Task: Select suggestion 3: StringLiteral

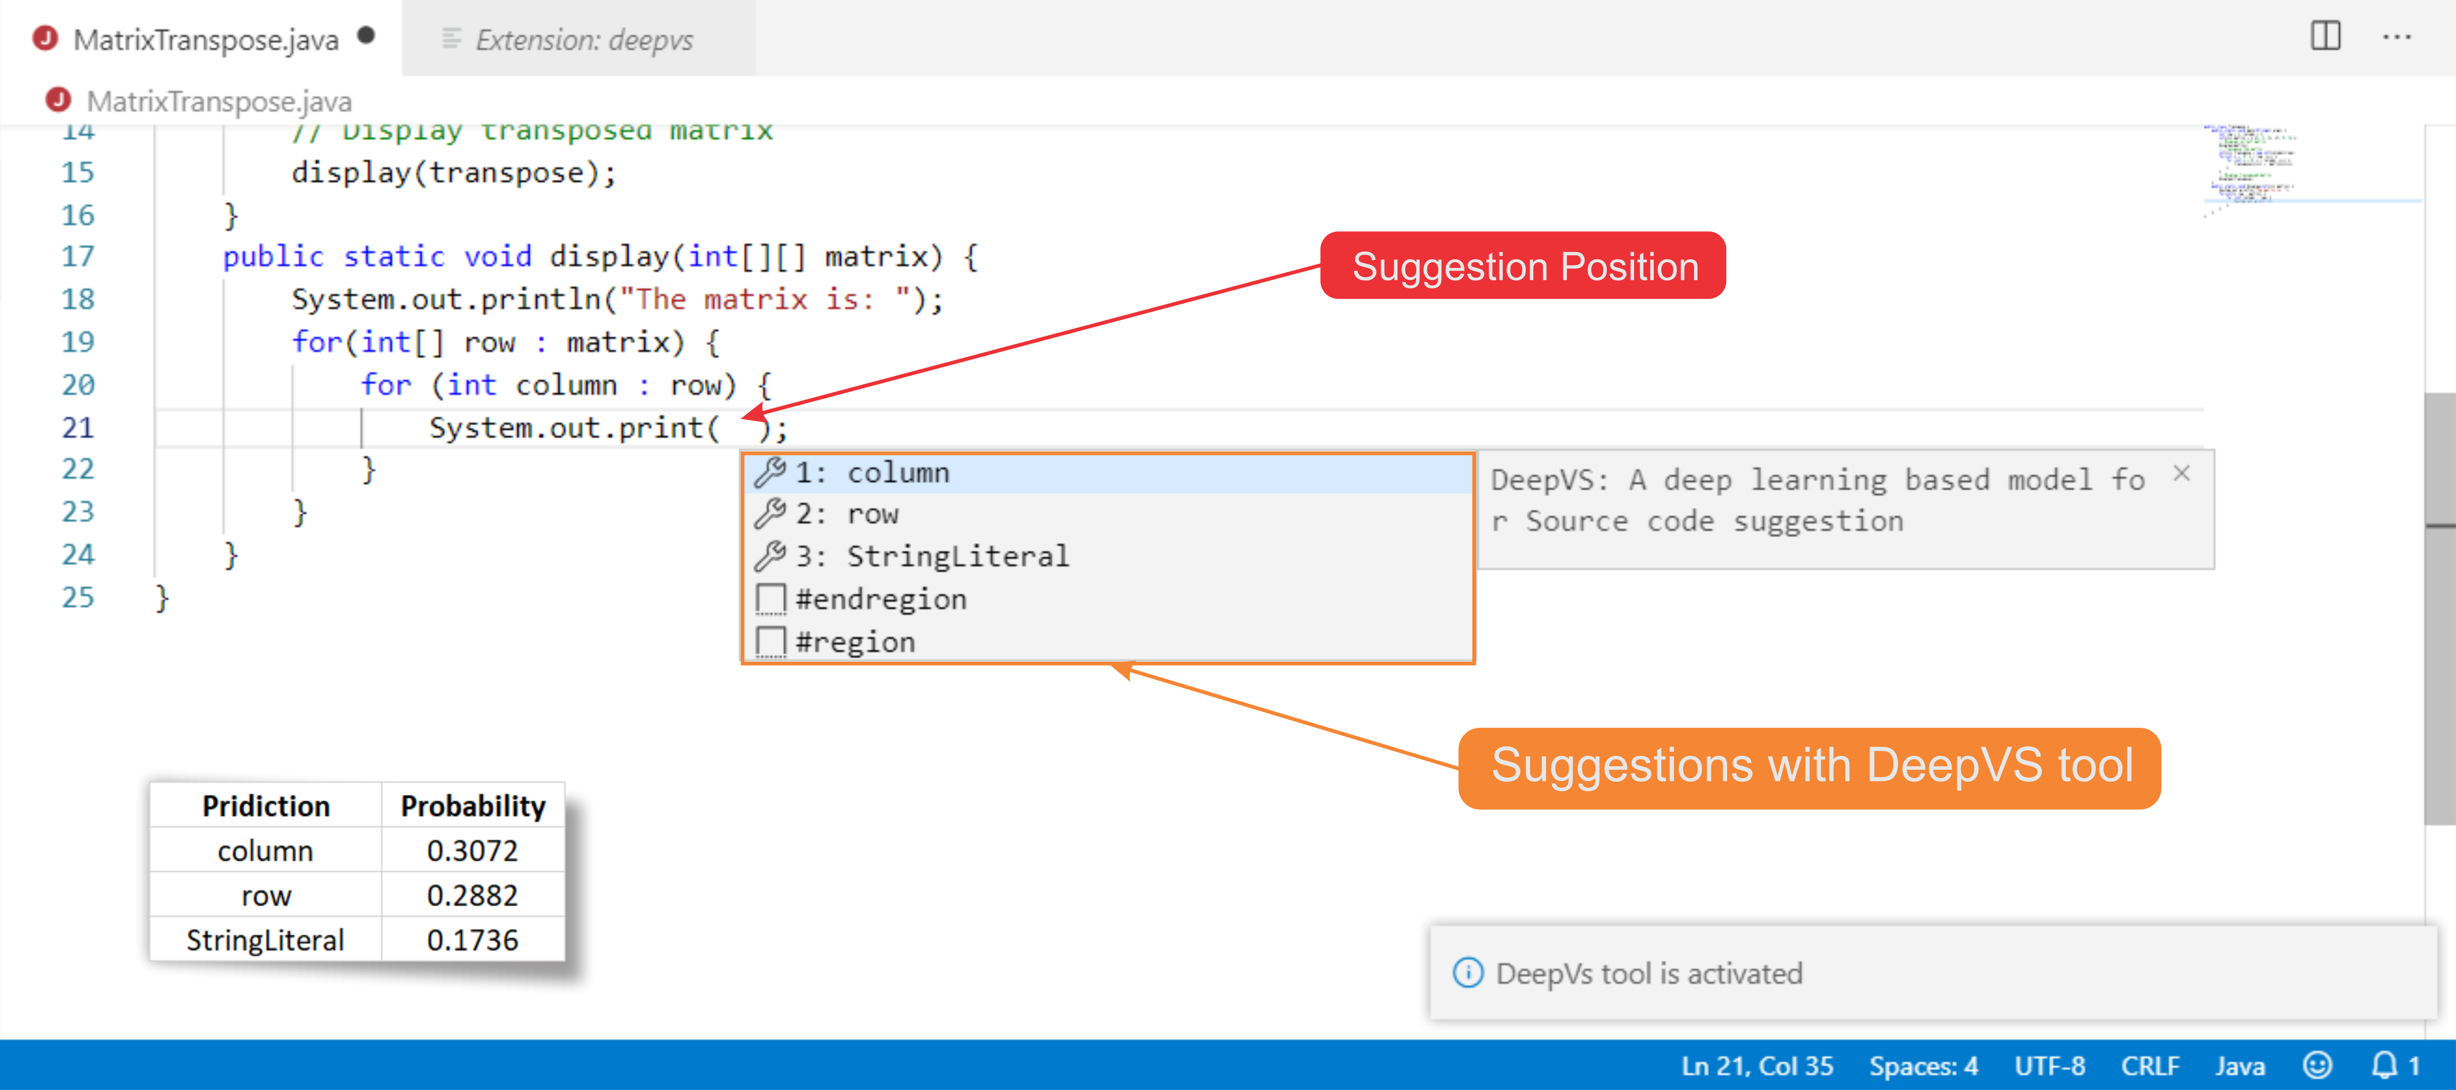Action: [1108, 556]
